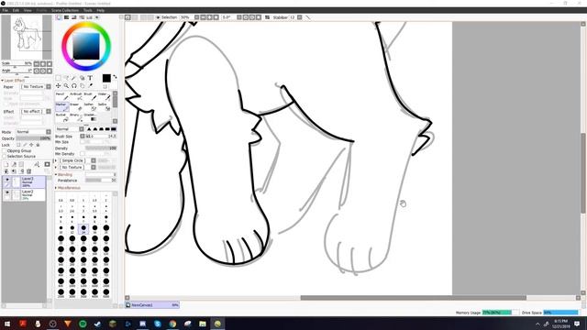This screenshot has width=587, height=330.
Task: Open the Edit menu
Action: (x=16, y=10)
